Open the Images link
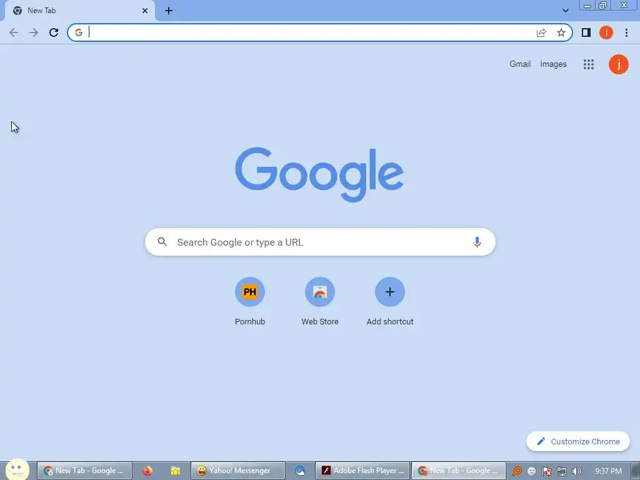 click(x=553, y=64)
